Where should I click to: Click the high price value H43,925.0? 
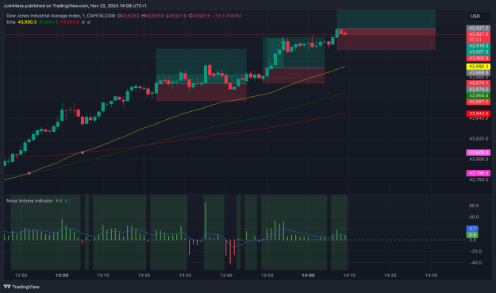coord(153,16)
